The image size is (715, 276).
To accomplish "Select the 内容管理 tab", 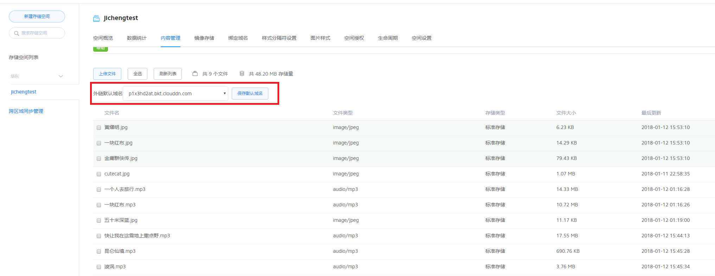I will coord(171,38).
